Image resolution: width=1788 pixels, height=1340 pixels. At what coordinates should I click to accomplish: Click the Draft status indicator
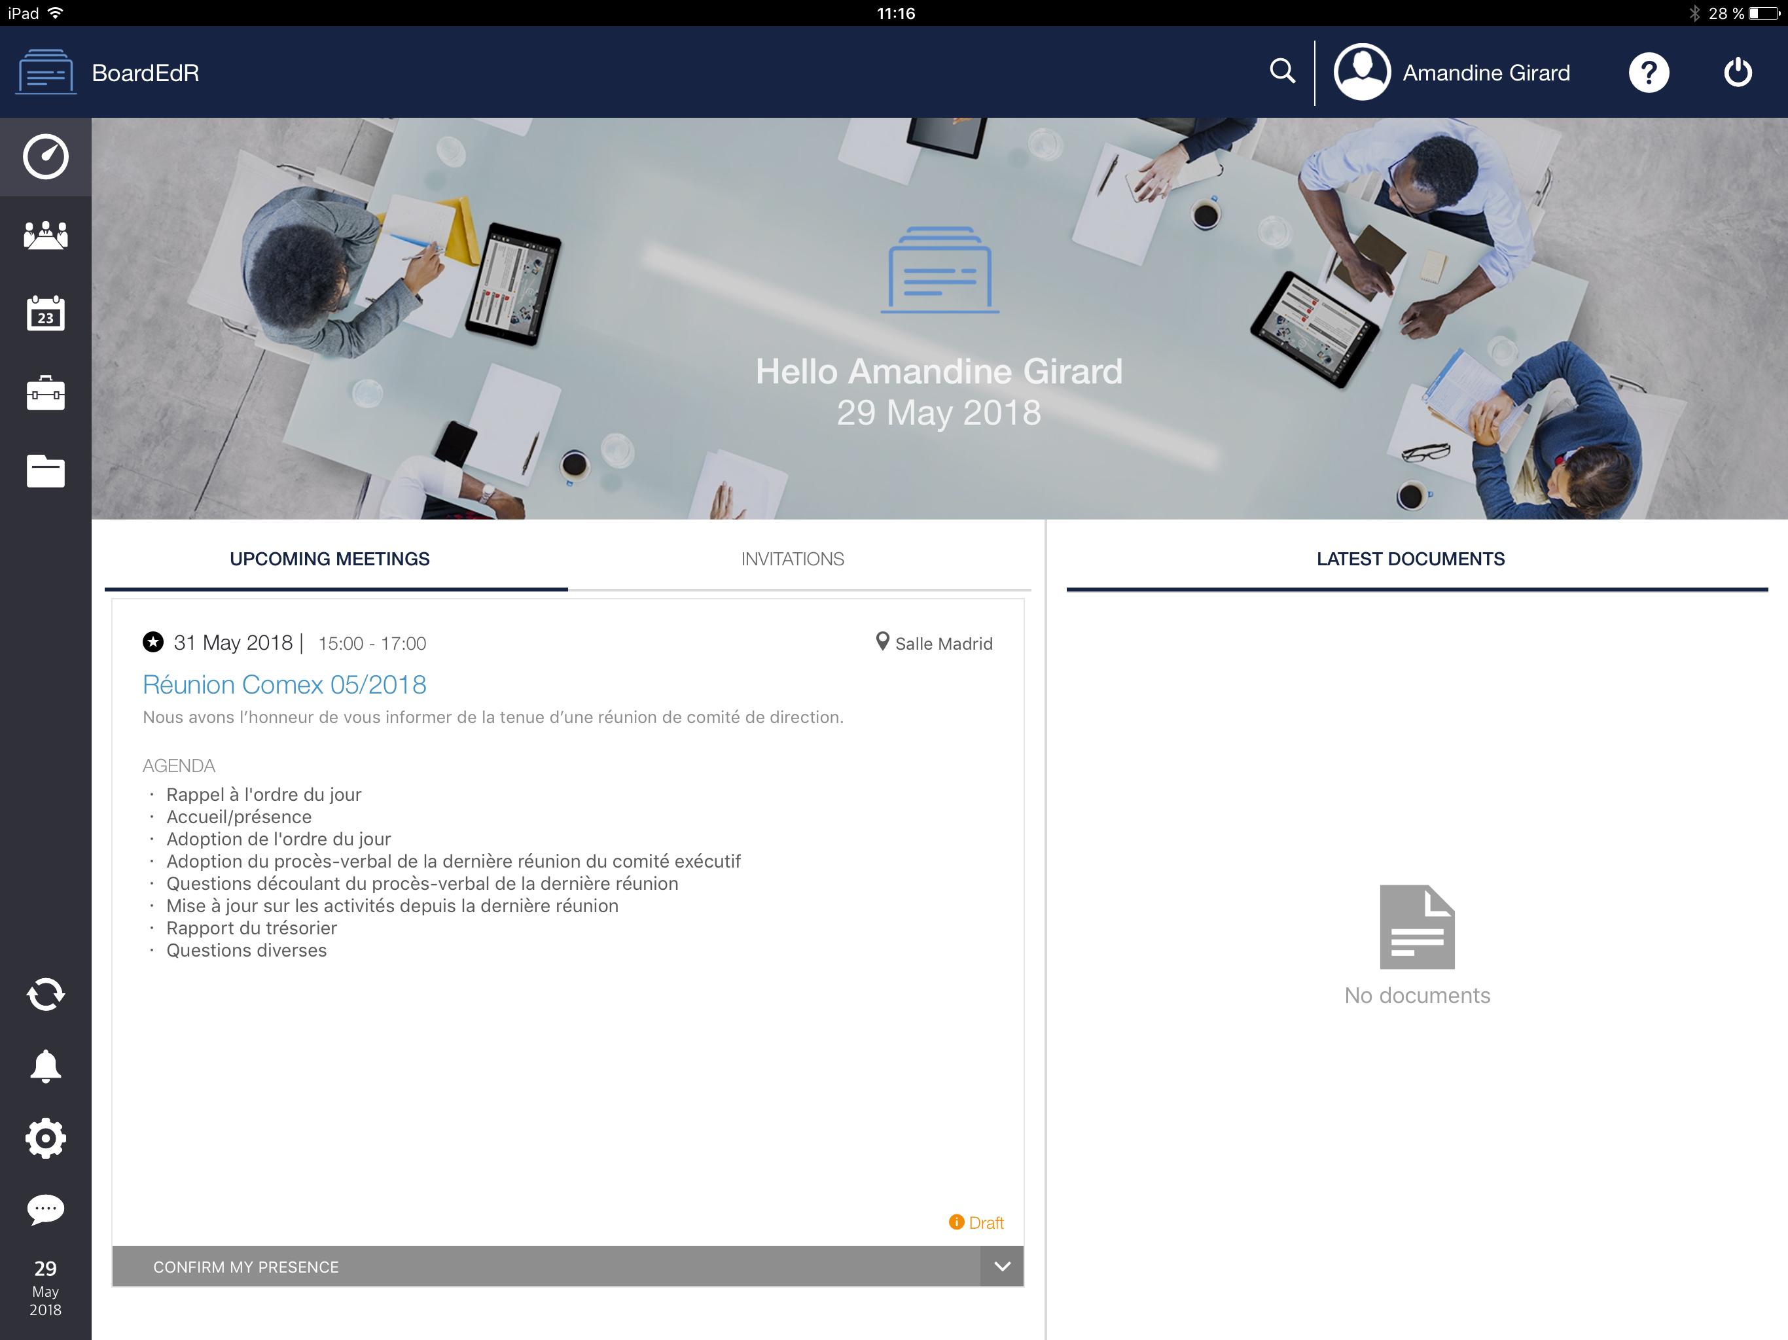(x=976, y=1223)
